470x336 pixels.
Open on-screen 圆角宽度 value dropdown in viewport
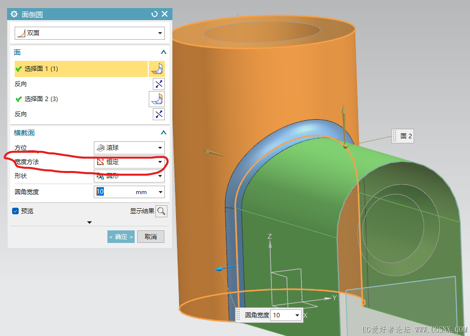click(297, 315)
